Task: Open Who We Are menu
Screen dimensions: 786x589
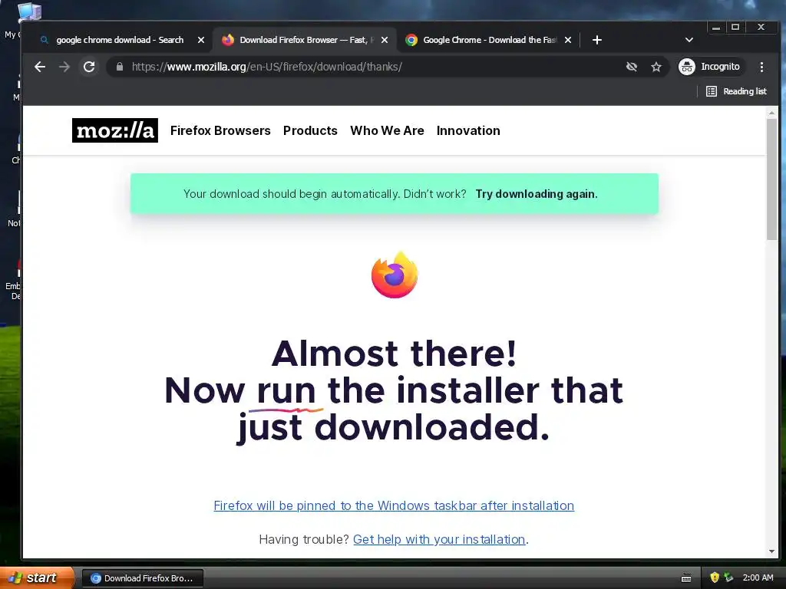Action: point(387,130)
